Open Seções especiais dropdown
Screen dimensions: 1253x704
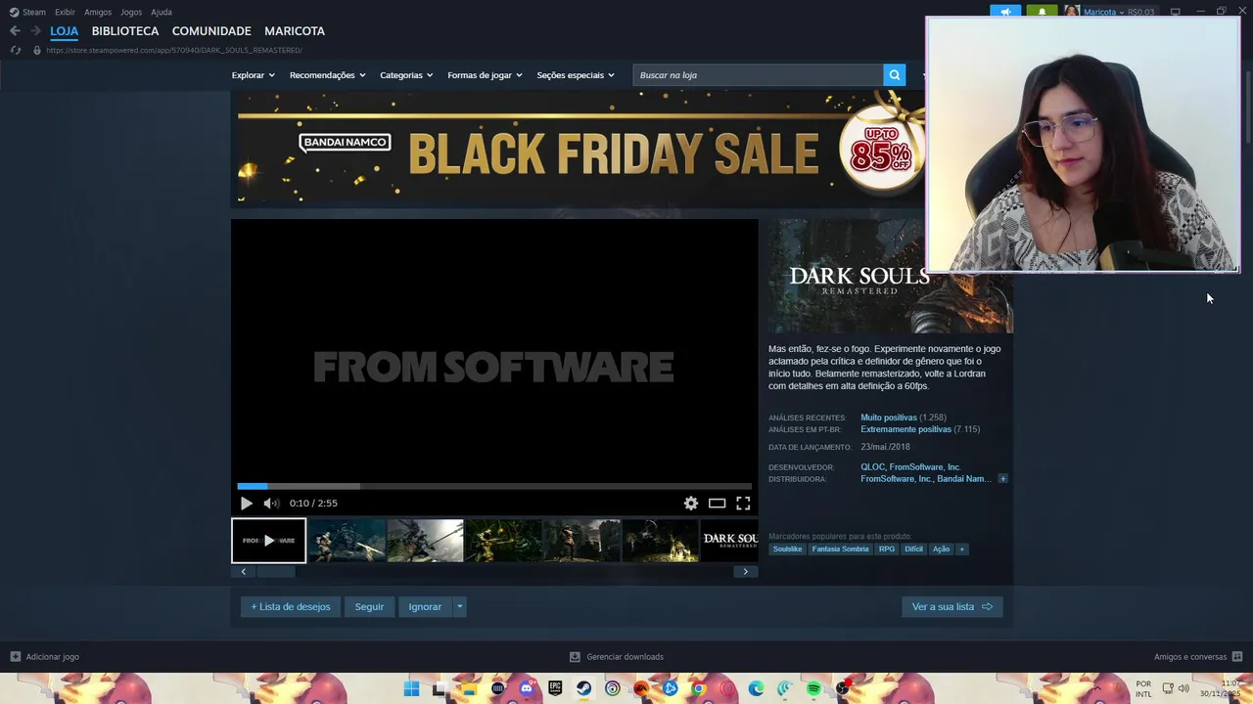576,75
